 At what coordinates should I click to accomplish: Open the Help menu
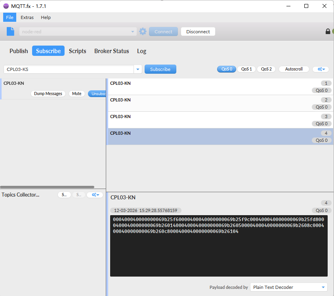tap(46, 17)
